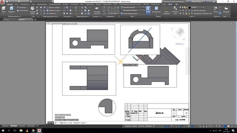Expand the Groups (Группы) panel
The width and height of the screenshot is (237, 133).
coord(217,16)
